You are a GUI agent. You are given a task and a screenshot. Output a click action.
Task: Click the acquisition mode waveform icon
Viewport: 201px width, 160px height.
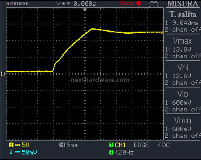coord(154,4)
